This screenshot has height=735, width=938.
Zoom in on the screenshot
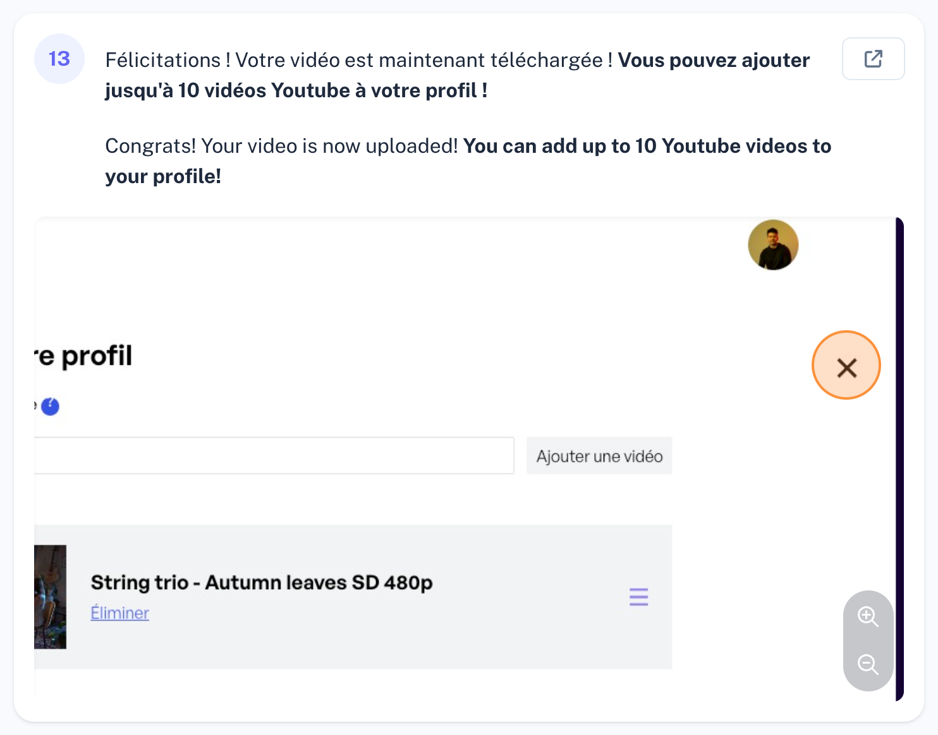click(x=868, y=616)
